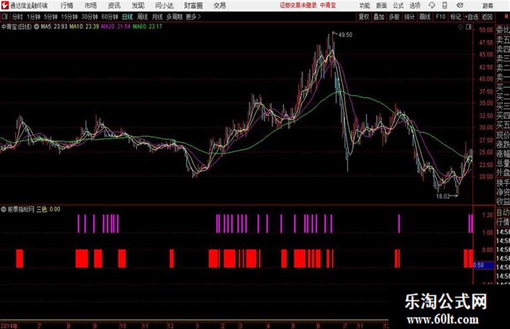This screenshot has width=510, height=329.
Task: Click the 叠加 overlay button
Action: pos(379,17)
